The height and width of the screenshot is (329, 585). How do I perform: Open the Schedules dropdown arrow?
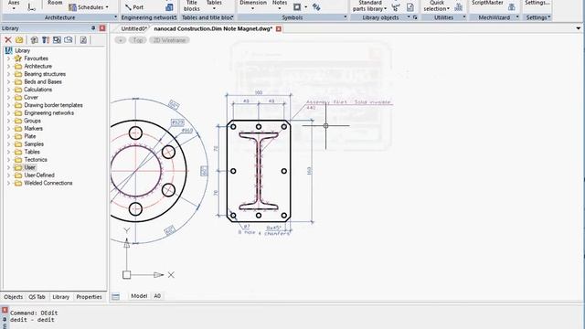(107, 7)
